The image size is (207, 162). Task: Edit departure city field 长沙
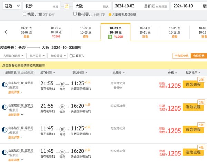[x=42, y=6]
